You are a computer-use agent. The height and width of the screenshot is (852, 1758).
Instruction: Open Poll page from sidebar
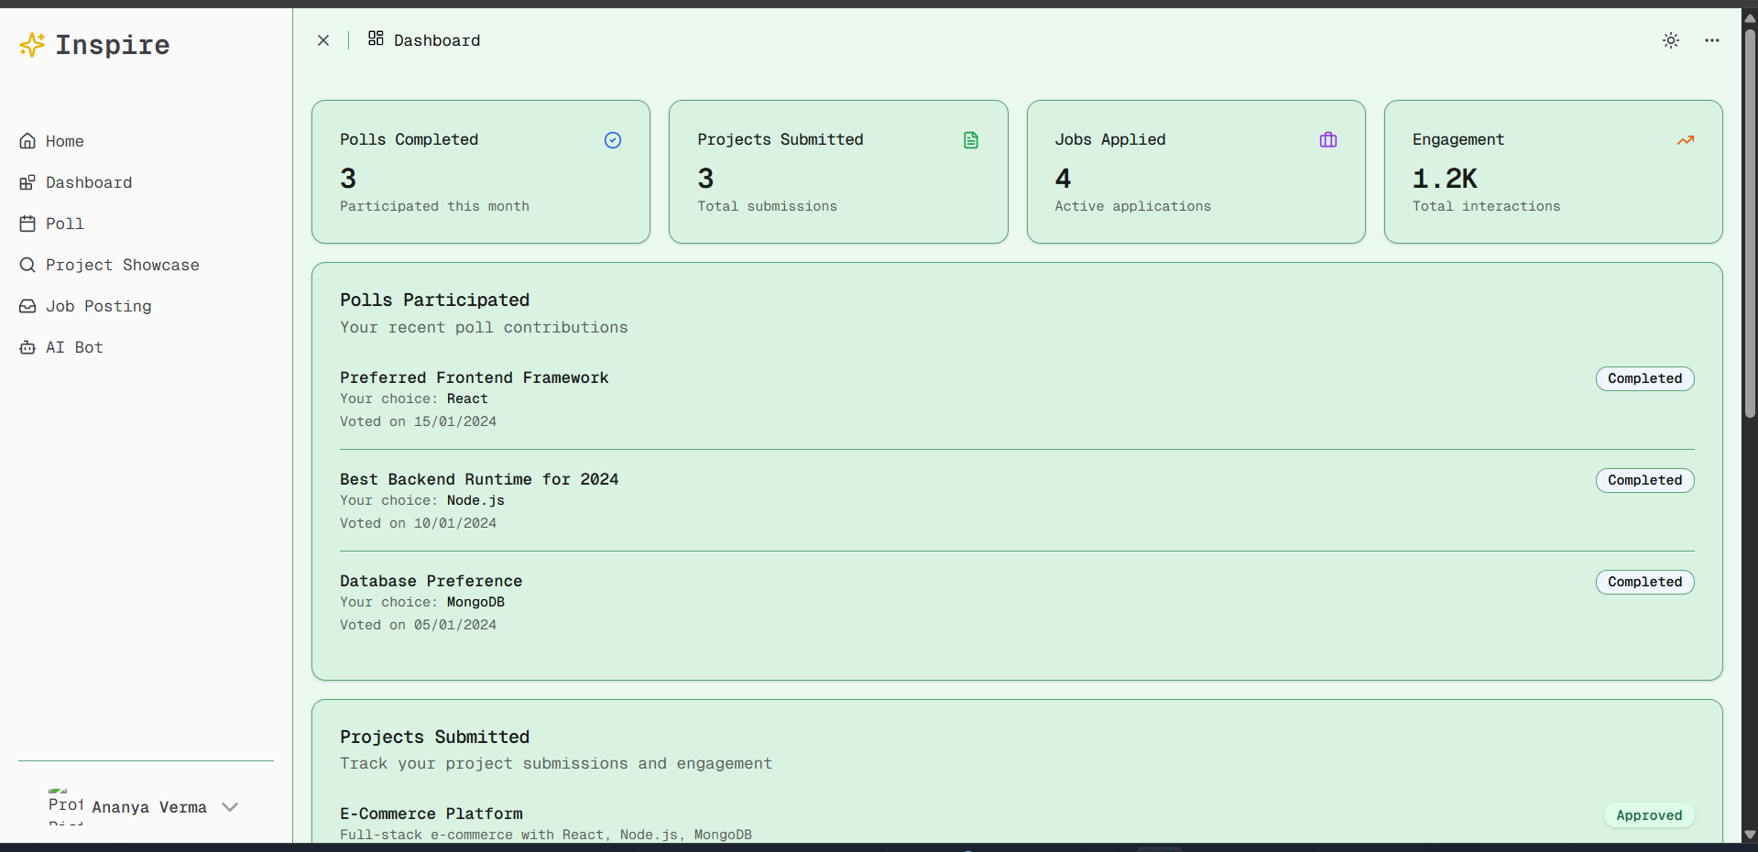click(64, 224)
